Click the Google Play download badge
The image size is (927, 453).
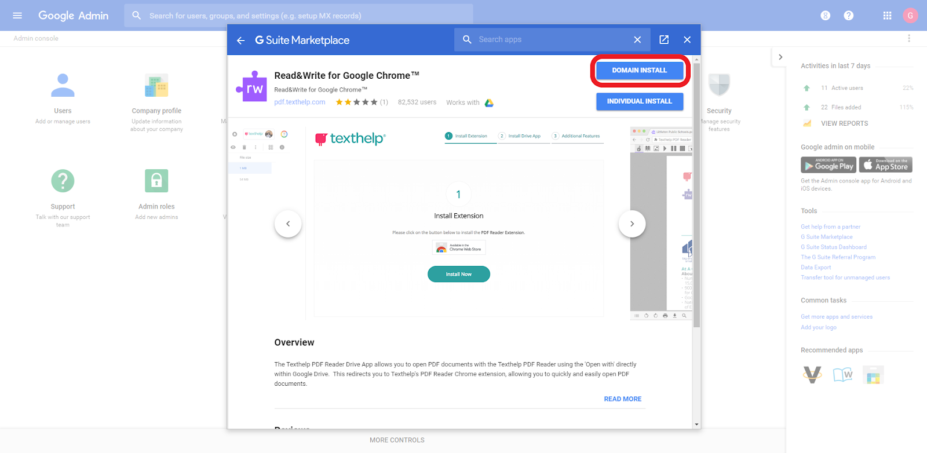pos(829,165)
